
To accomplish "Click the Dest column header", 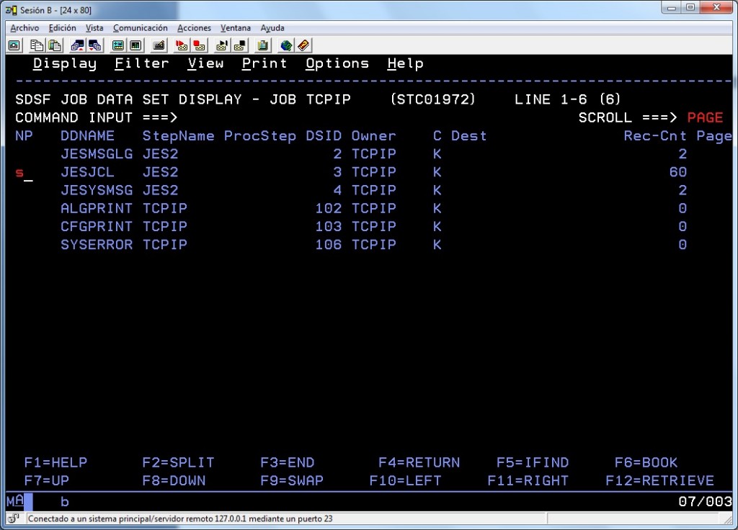I will (468, 136).
